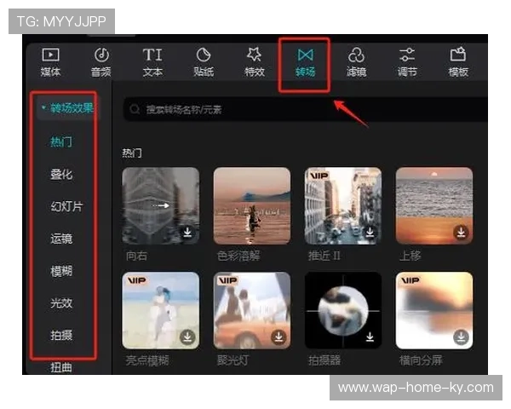This screenshot has height=409, width=511.
Task: Show the 运镜 transition category
Action: click(x=61, y=239)
